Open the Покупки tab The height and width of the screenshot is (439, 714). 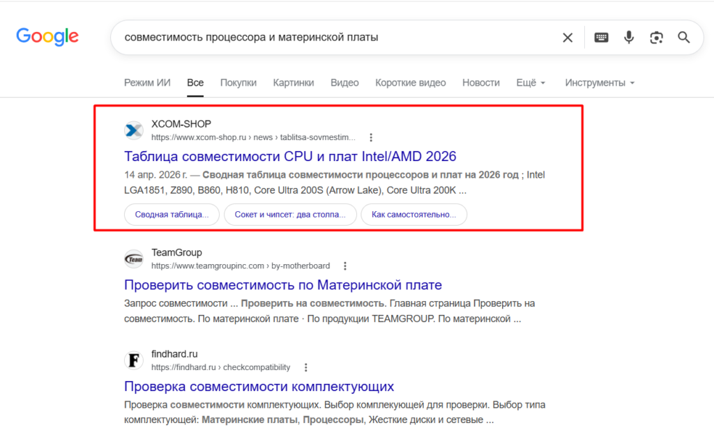pyautogui.click(x=238, y=83)
